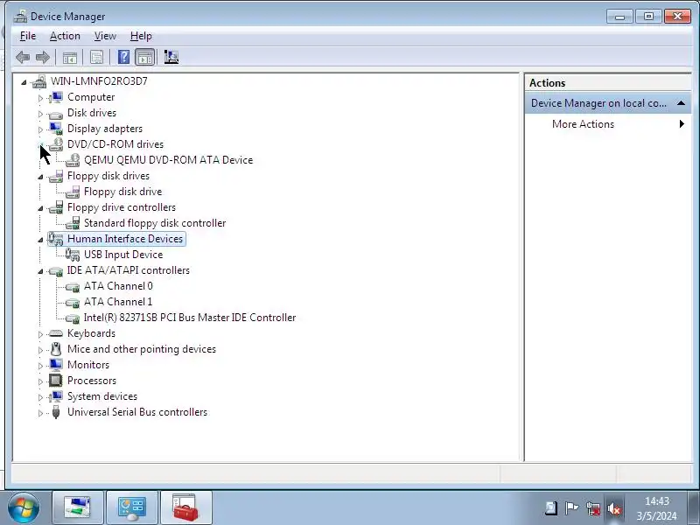Image resolution: width=700 pixels, height=525 pixels.
Task: Open the File menu
Action: click(x=28, y=36)
